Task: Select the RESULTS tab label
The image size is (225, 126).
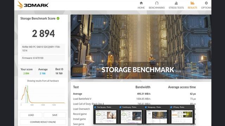Action: 192,8
